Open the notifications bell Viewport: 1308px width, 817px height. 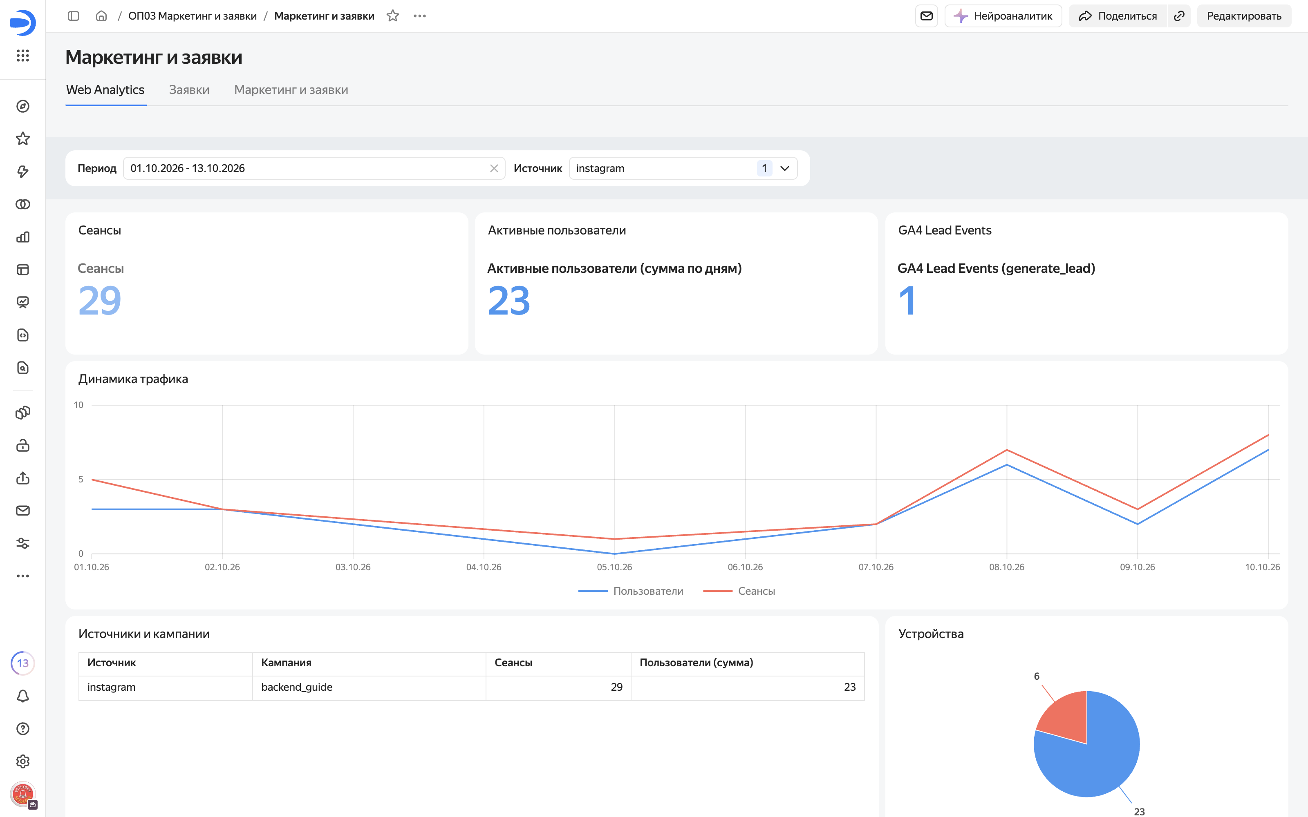23,696
